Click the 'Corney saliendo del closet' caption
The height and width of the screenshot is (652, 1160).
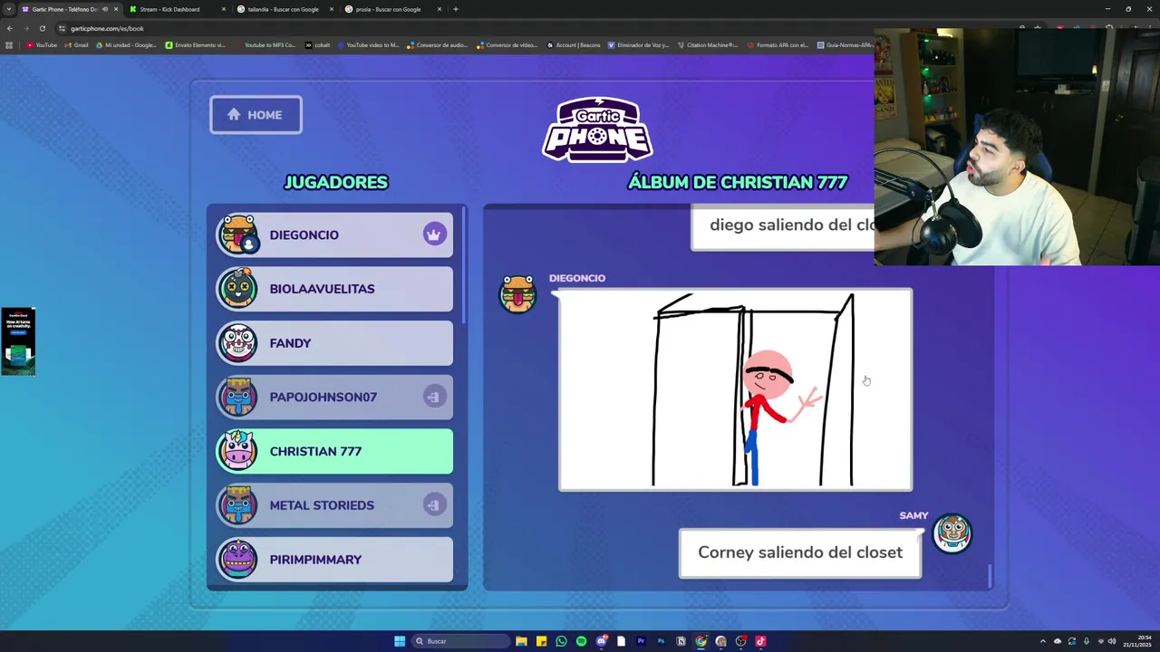pos(800,552)
